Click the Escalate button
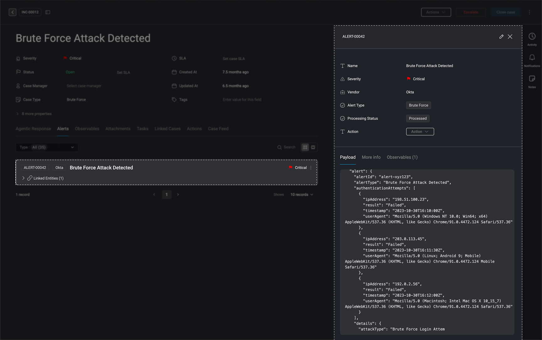 point(471,12)
